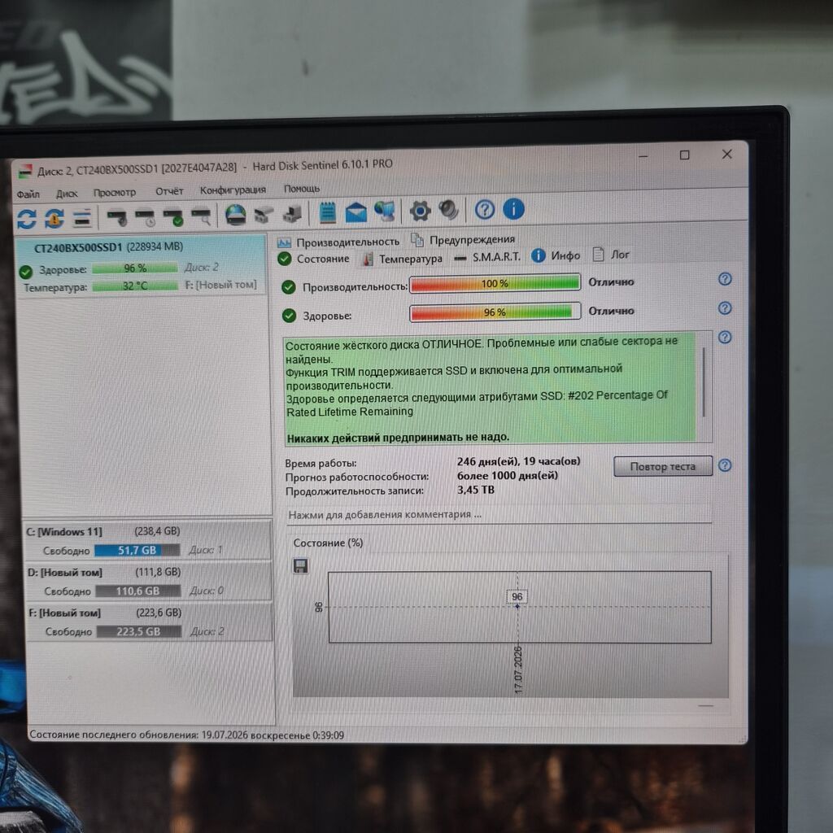The height and width of the screenshot is (833, 833).
Task: Click the speaker sound alert icon
Action: point(449,210)
